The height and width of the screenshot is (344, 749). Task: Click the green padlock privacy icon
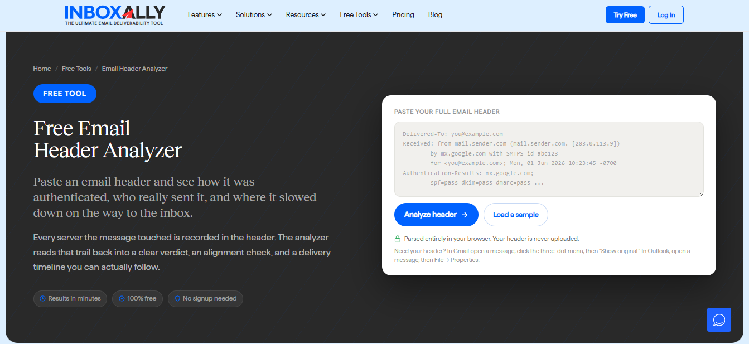point(398,239)
